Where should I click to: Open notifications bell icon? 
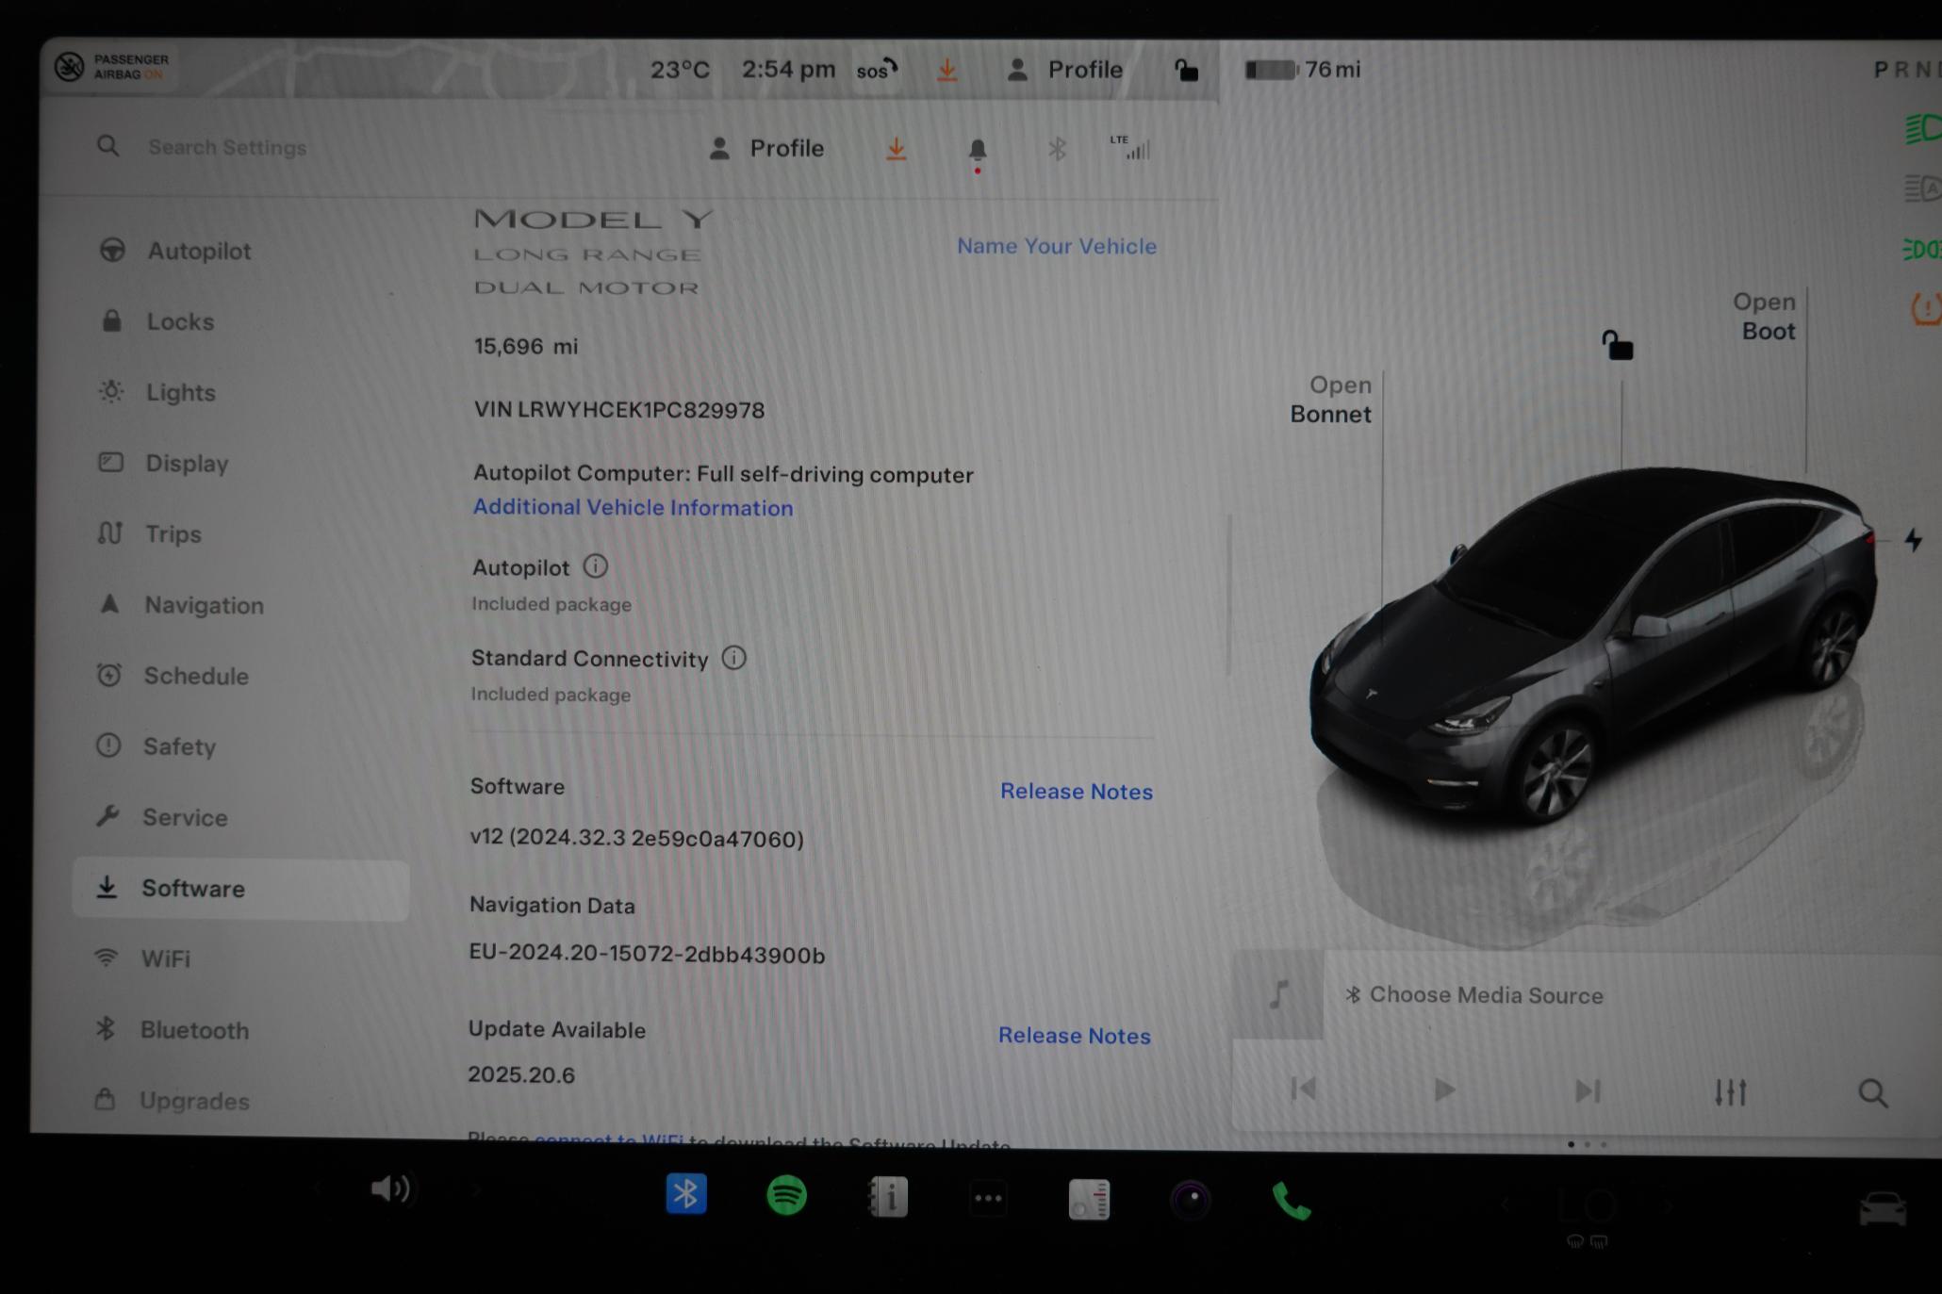(x=978, y=150)
